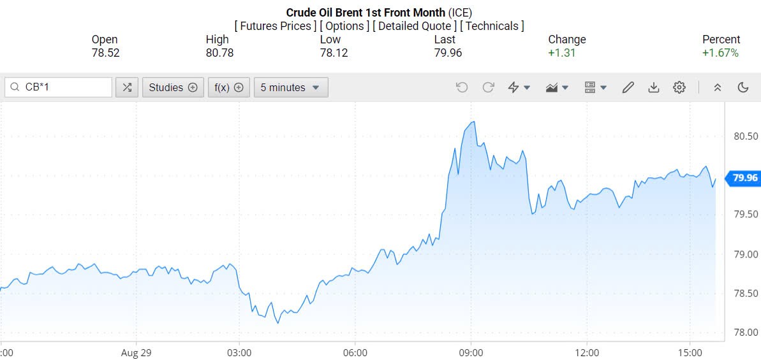Open the layout template dropdown

[595, 87]
